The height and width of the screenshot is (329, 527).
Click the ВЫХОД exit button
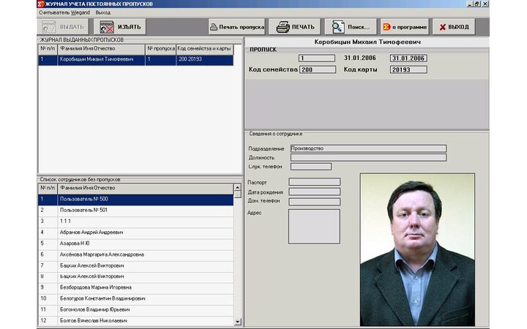pos(454,27)
